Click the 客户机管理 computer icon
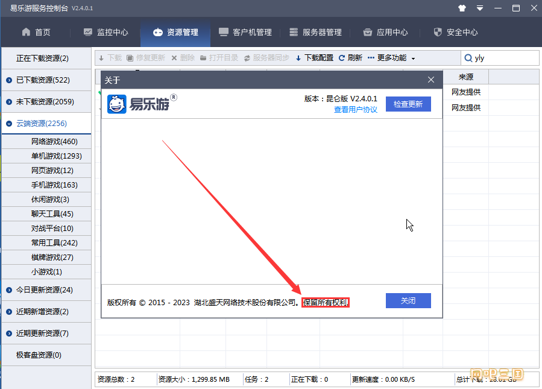This screenshot has height=389, width=542. pos(224,32)
